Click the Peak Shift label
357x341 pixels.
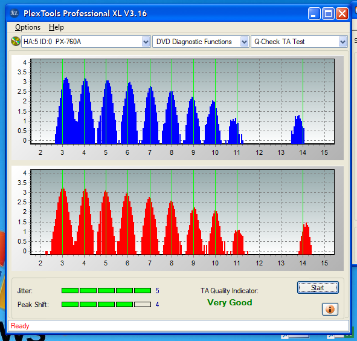pyautogui.click(x=33, y=305)
